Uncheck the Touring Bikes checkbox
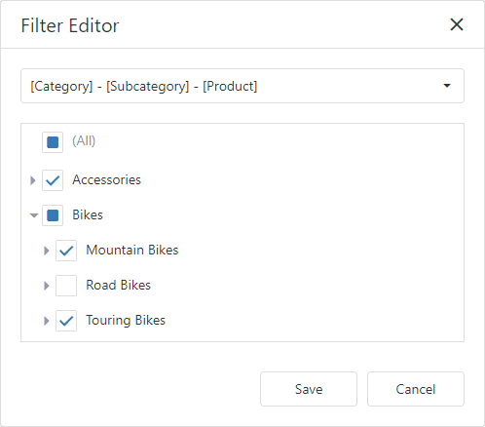The image size is (485, 427). [x=66, y=321]
